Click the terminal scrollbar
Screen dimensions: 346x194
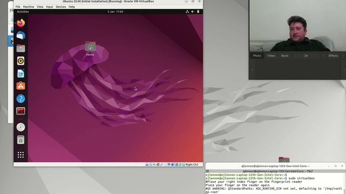pos(344,184)
